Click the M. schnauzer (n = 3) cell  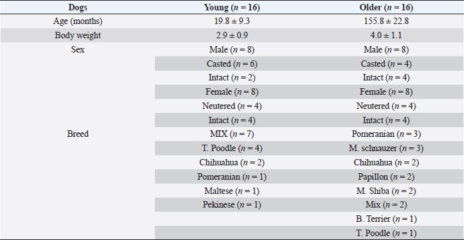point(386,148)
